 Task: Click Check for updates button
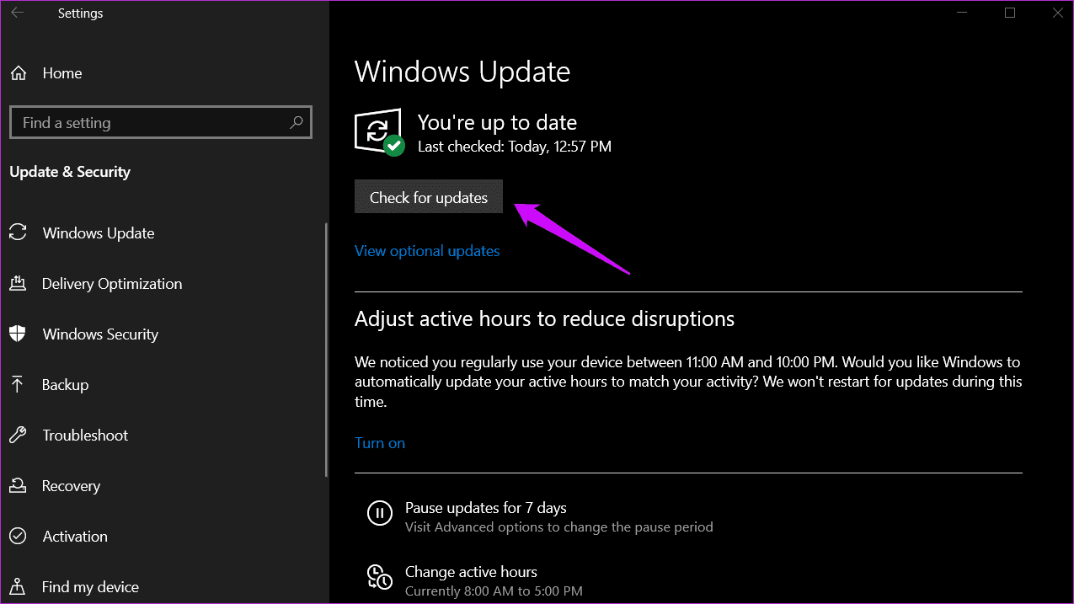pyautogui.click(x=429, y=197)
